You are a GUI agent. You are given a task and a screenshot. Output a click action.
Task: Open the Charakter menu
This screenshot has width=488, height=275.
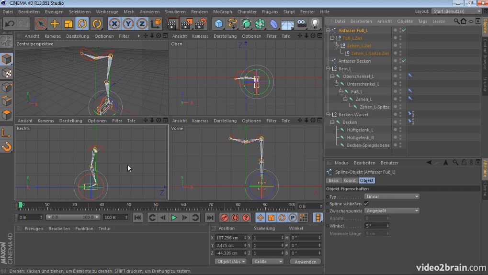[x=247, y=11]
